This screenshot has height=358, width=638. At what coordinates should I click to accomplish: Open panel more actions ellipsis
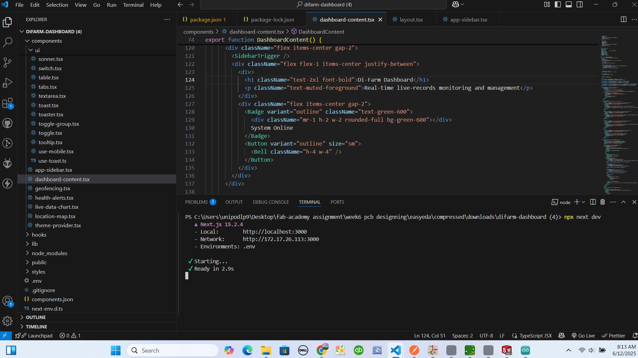[613, 202]
